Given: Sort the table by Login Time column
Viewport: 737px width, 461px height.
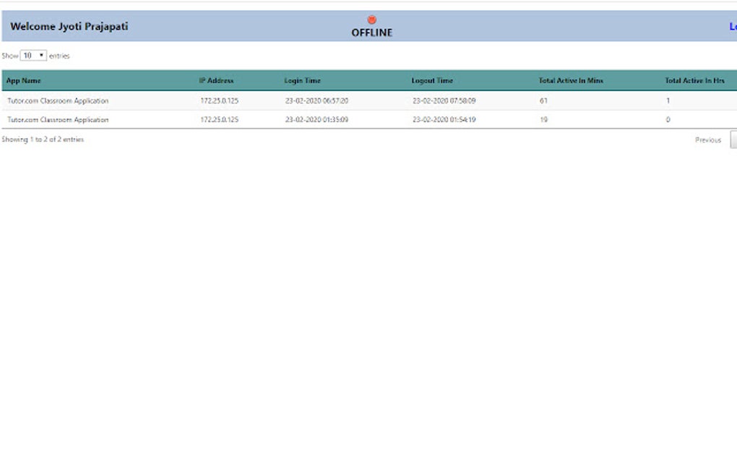Looking at the screenshot, I should pyautogui.click(x=303, y=80).
